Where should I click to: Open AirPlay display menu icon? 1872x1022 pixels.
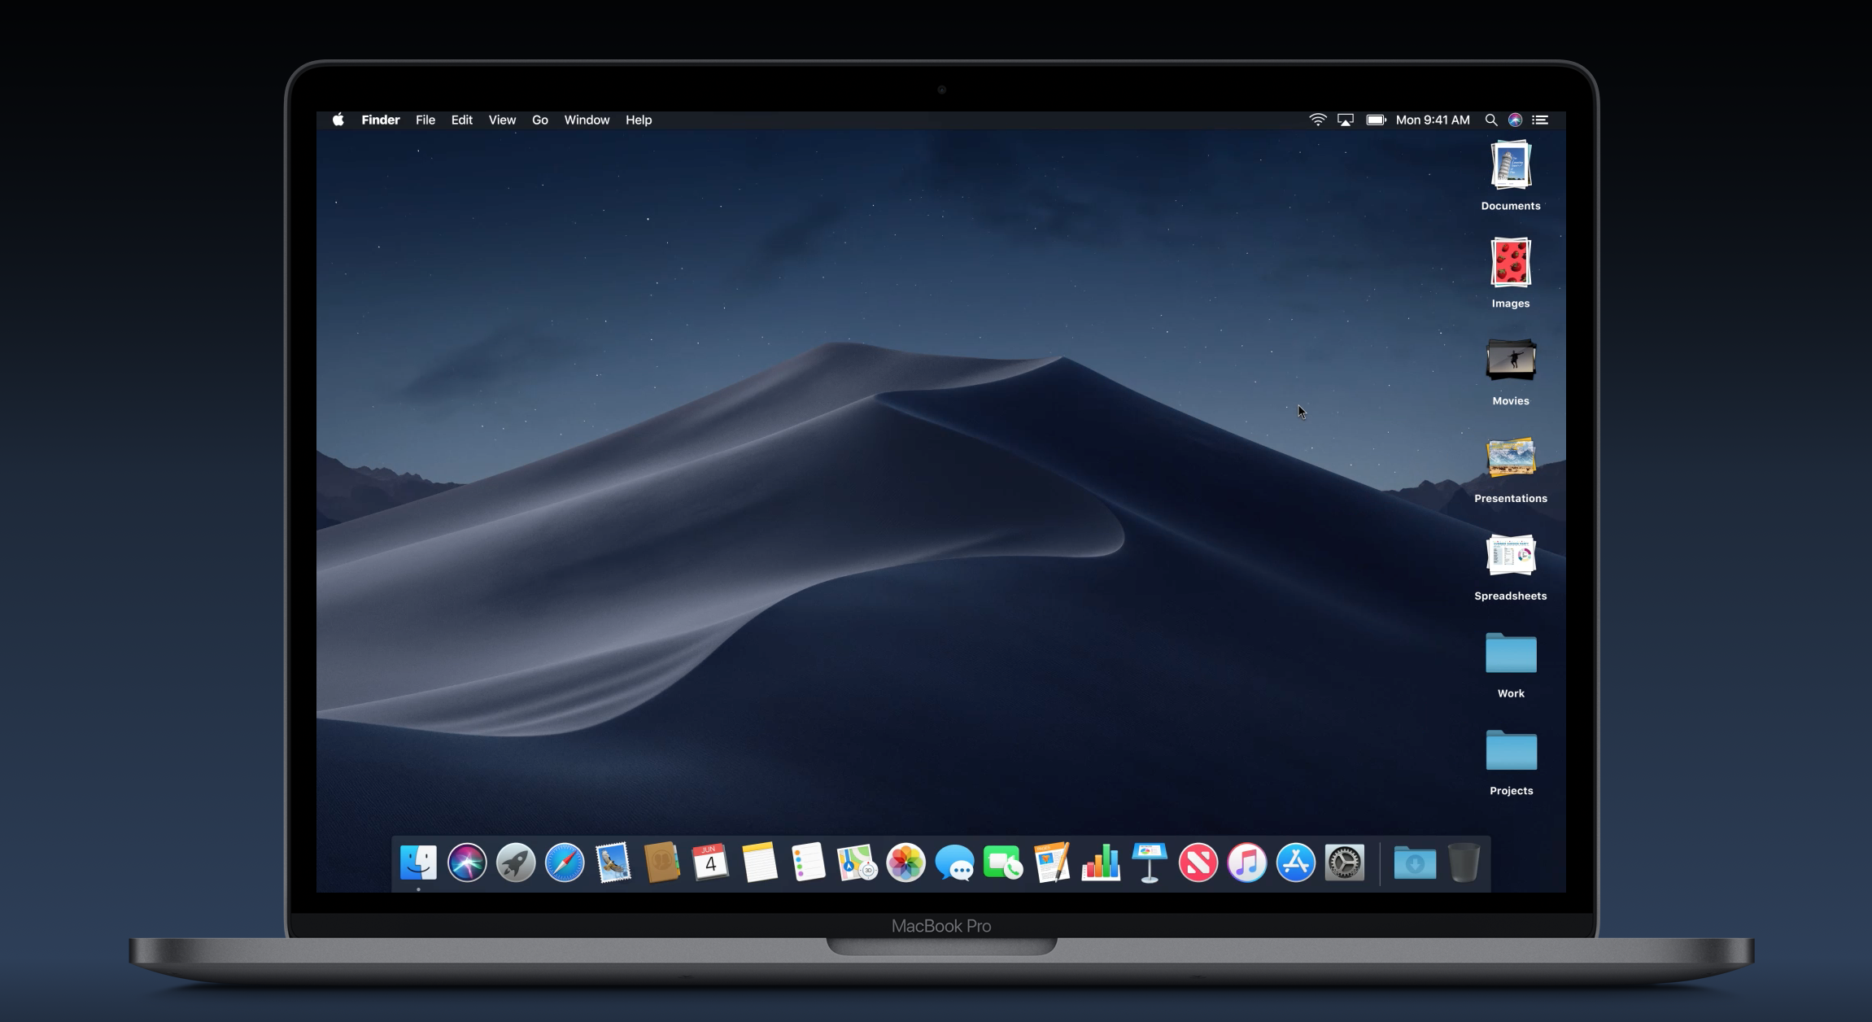pos(1346,120)
